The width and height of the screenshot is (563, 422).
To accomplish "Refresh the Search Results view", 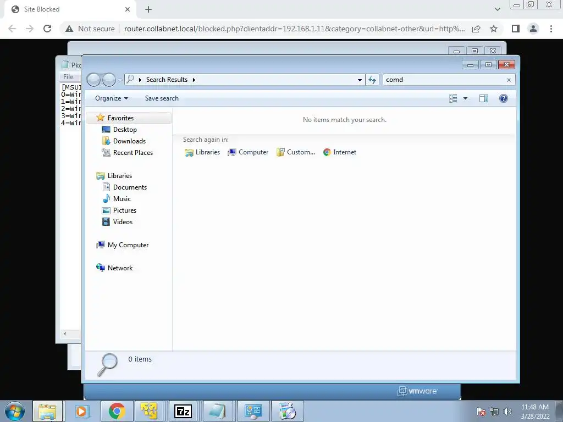I will tap(372, 80).
